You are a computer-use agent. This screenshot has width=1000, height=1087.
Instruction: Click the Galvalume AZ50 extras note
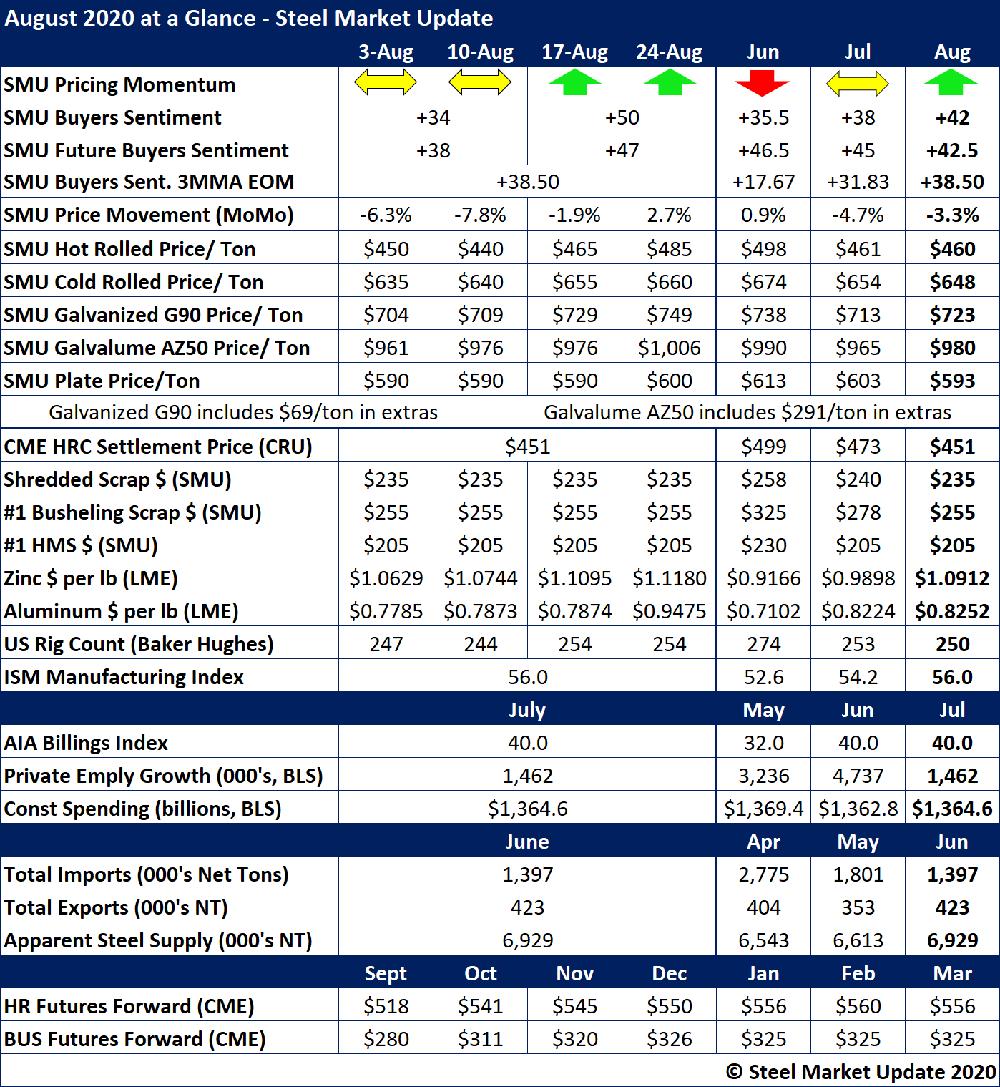pos(747,413)
